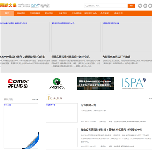
Task: Open the 大阪特色文具店打卡攻略 article image placeholder
Action: pos(127,37)
